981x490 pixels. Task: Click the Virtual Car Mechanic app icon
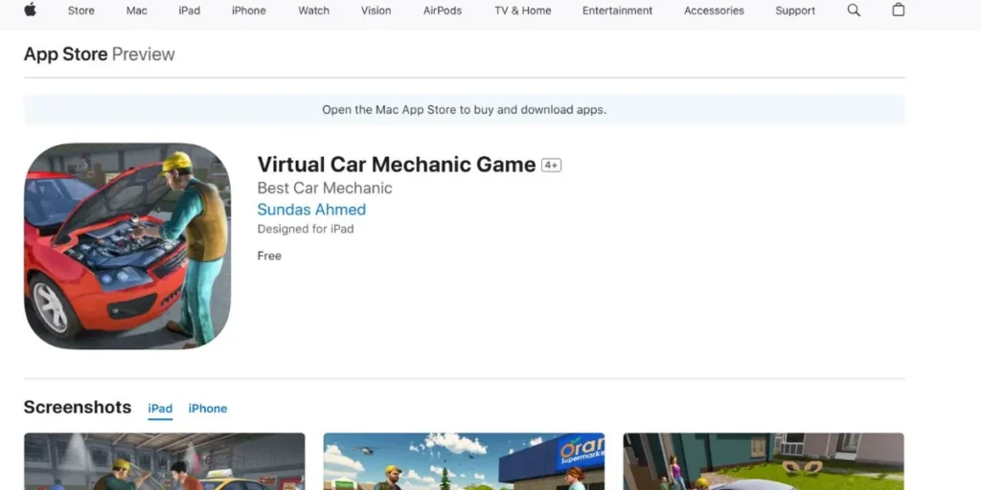coord(127,246)
